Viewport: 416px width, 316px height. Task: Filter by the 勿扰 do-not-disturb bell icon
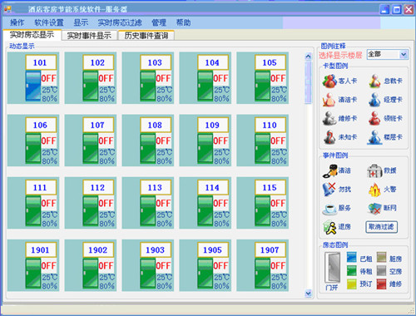329,190
